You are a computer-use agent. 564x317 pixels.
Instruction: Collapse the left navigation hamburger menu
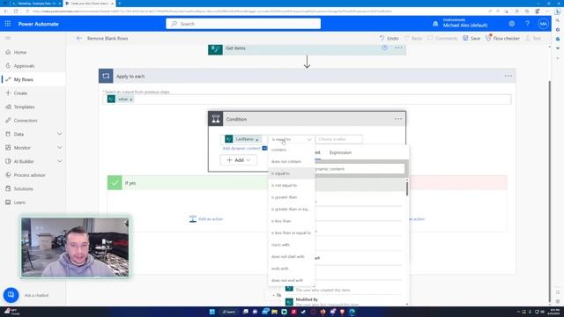click(x=8, y=38)
